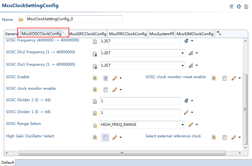252x166 pixels.
Task: Click the pencil icon for SOSC Divider 1
Action: coord(186,112)
